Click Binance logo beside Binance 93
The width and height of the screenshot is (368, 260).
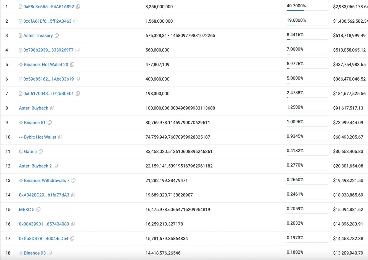pyautogui.click(x=21, y=253)
